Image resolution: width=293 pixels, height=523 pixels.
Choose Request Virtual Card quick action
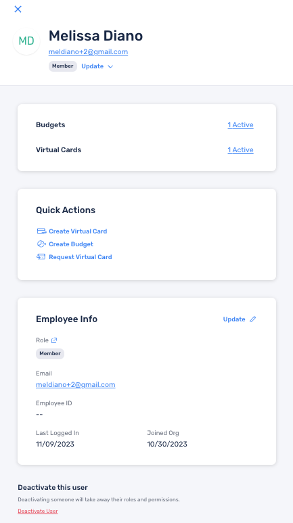click(81, 257)
